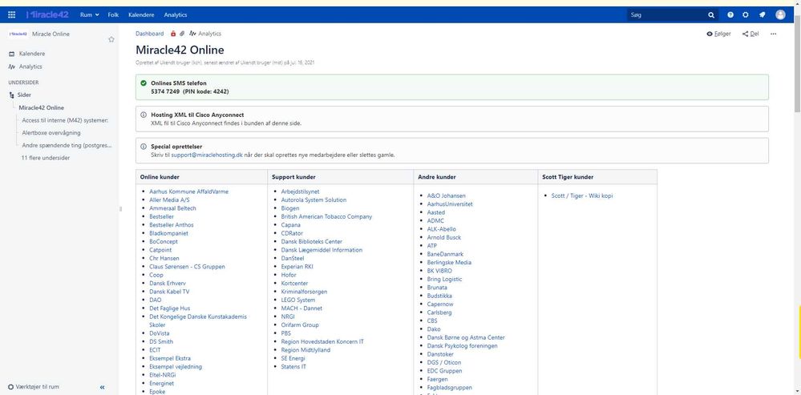
Task: Click the attachments paperclip icon
Action: pos(181,34)
